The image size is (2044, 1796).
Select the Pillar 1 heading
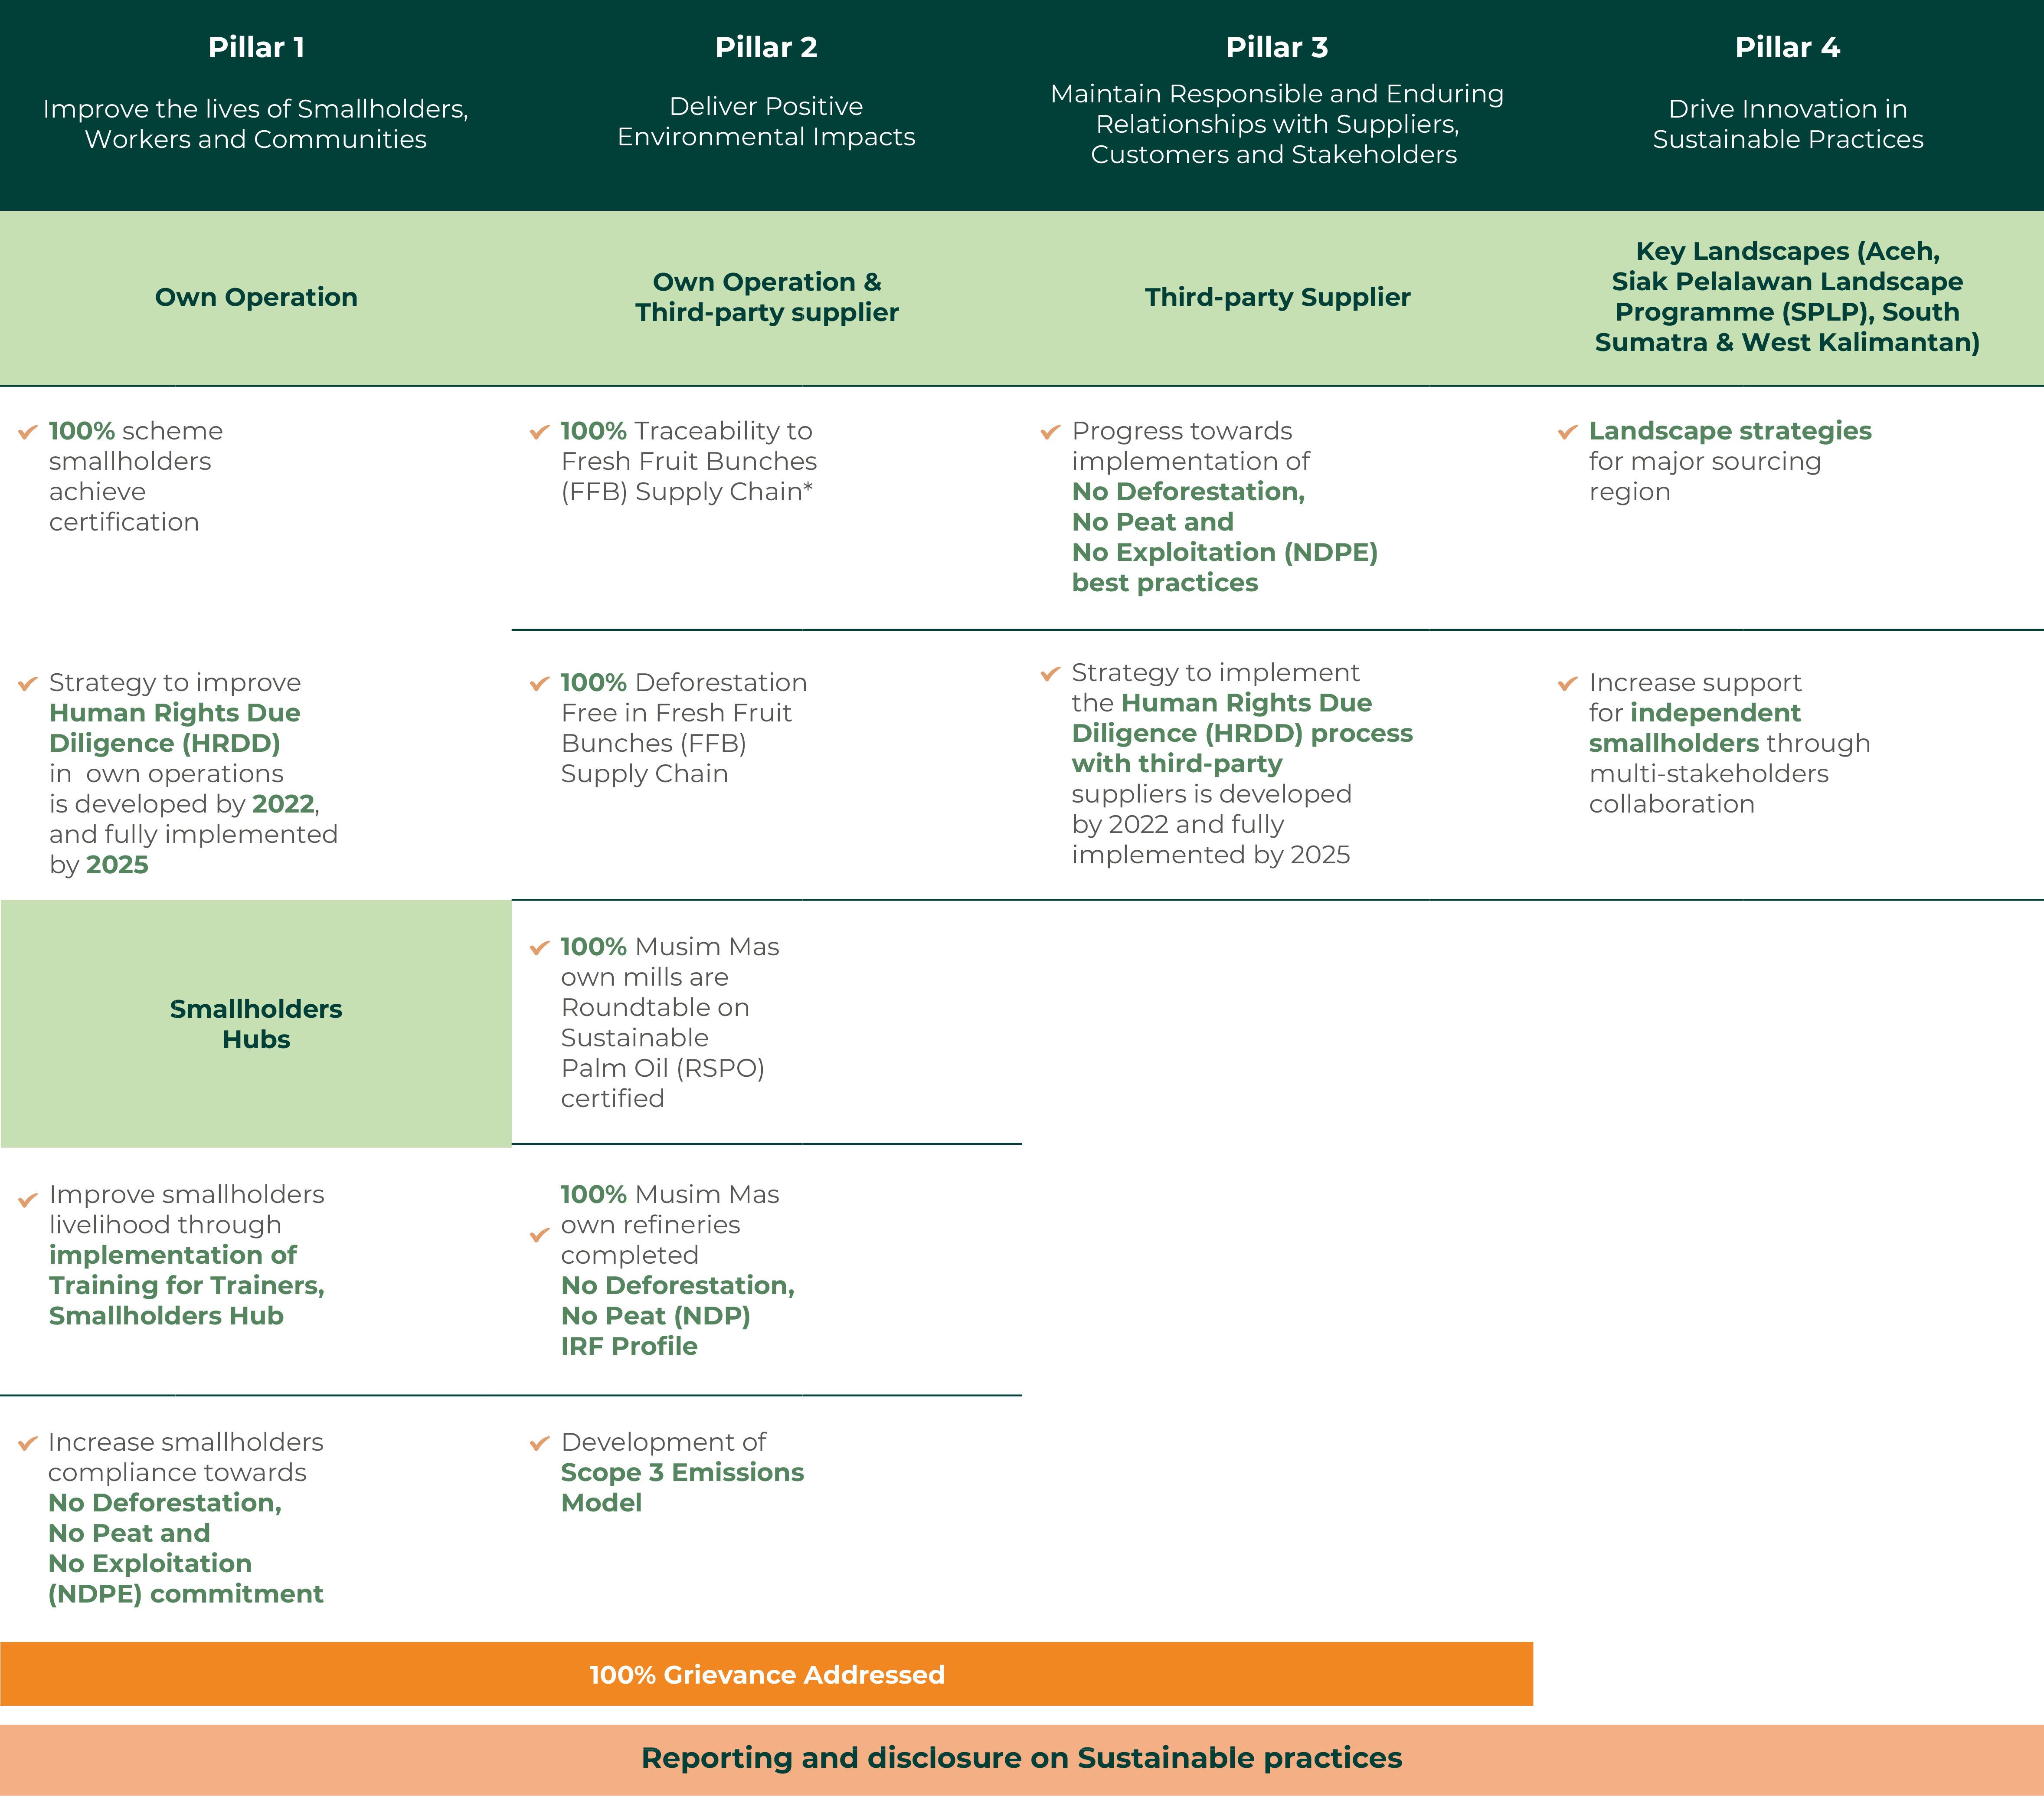pos(256,47)
